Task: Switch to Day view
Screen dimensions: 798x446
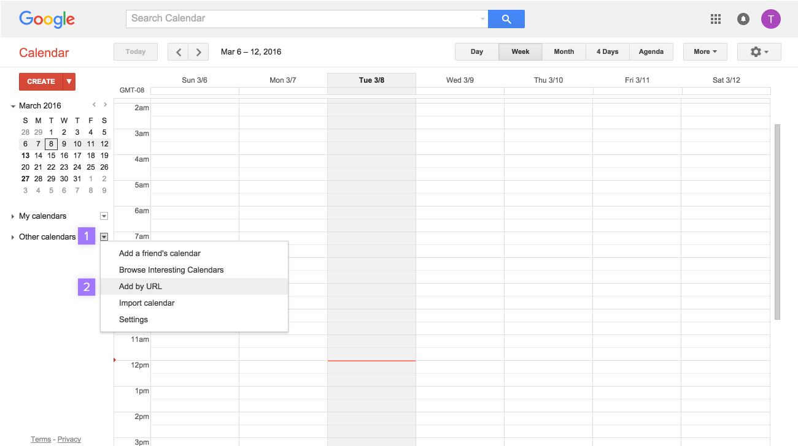Action: pos(477,52)
